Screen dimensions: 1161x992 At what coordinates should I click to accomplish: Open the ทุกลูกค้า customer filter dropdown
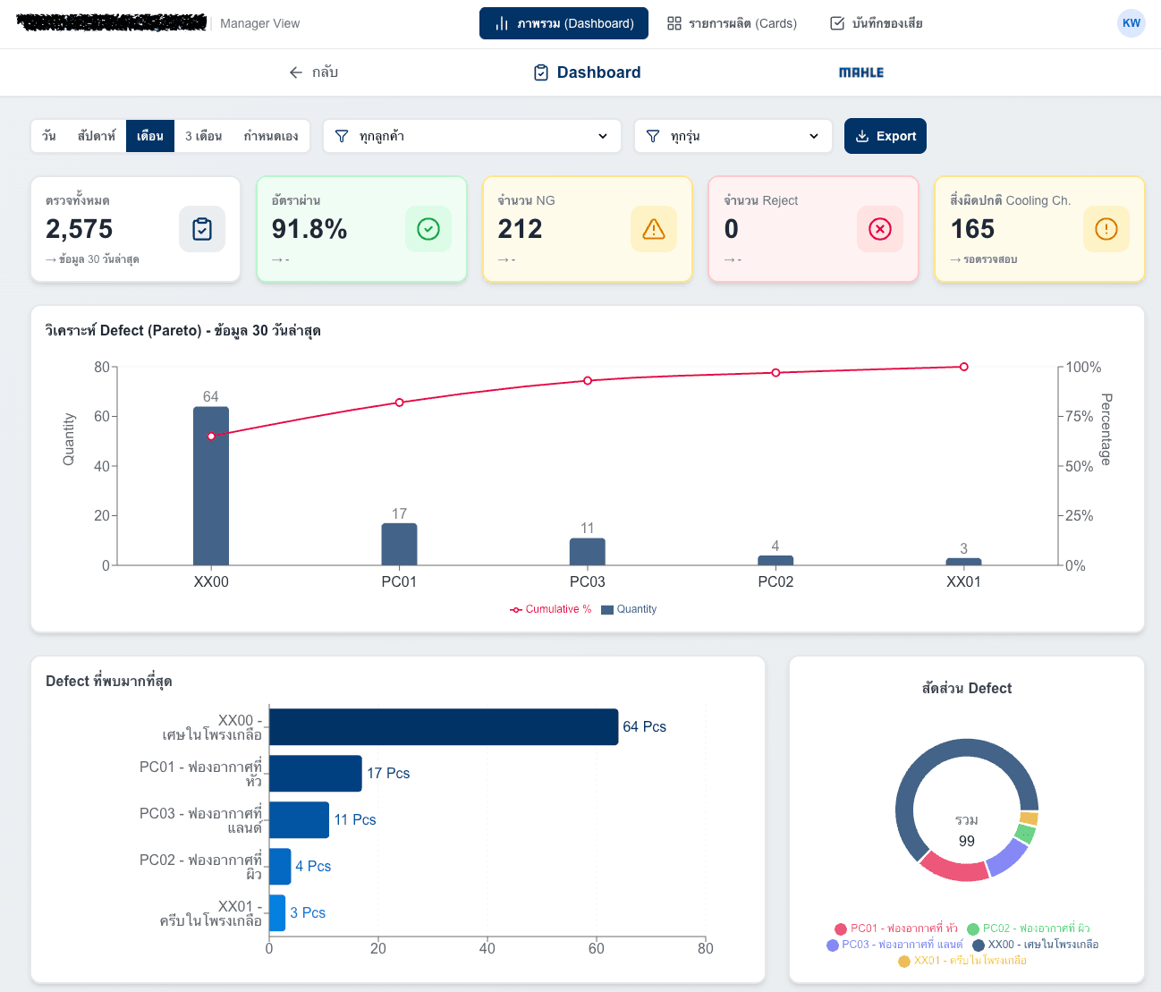point(472,136)
